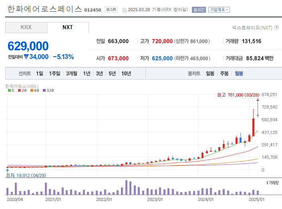Click the 최고 781,000 (03/28) marker
282x209 pixels.
(238, 95)
